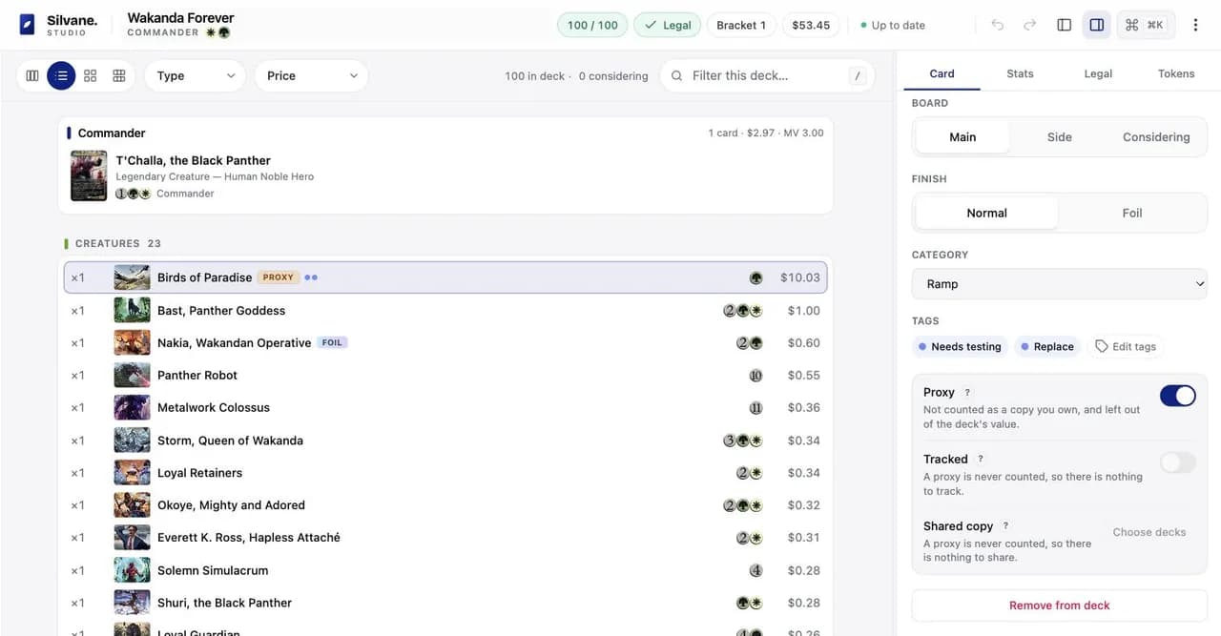
Task: Set finish to Normal
Action: [x=986, y=214]
